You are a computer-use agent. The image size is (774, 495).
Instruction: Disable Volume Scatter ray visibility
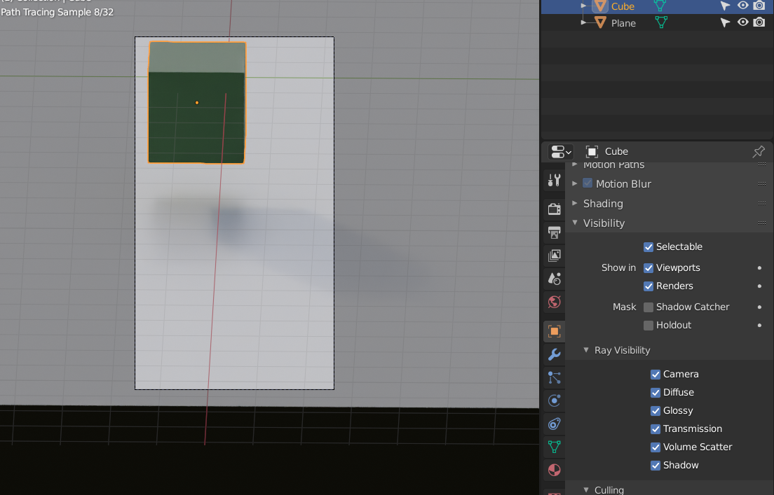tap(655, 447)
